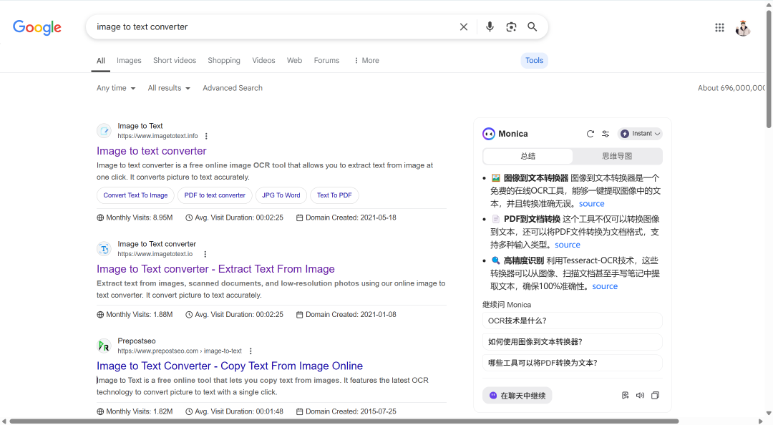Click Avg. Visit Duration: 00:01:48 stat
Viewport: 773px width, 425px height.
coord(234,411)
